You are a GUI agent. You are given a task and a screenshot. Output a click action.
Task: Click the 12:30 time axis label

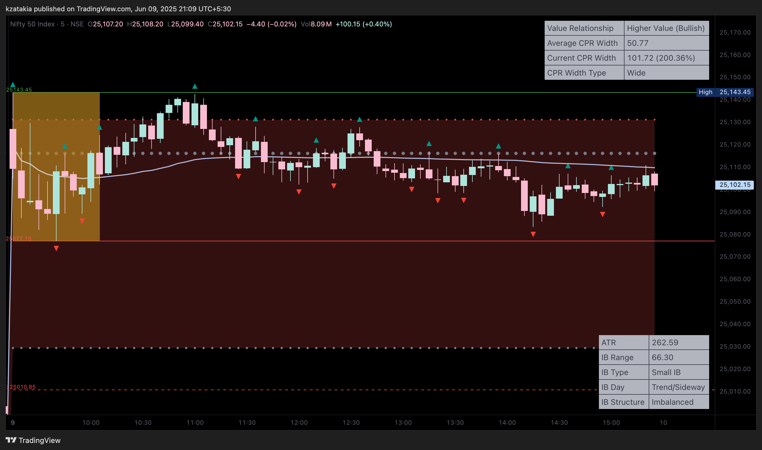pos(351,422)
